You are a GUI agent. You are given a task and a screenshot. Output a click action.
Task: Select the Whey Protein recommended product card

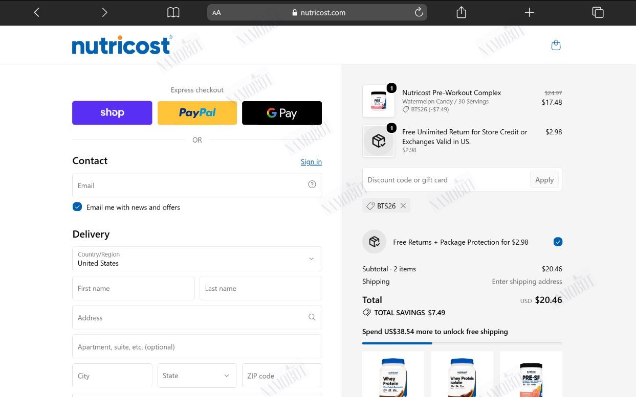(x=393, y=374)
